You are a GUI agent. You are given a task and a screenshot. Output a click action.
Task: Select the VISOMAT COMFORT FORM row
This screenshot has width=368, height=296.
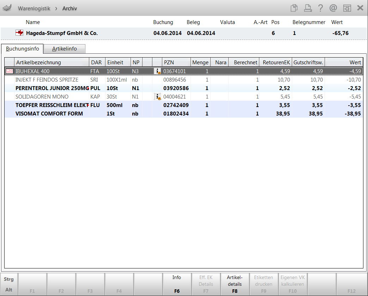pos(184,113)
